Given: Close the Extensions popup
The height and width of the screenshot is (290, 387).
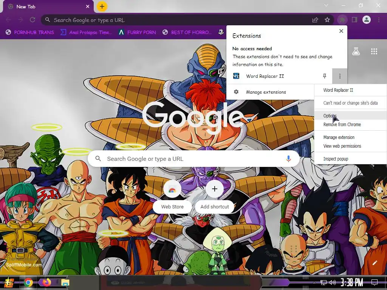Looking at the screenshot, I should (x=341, y=31).
